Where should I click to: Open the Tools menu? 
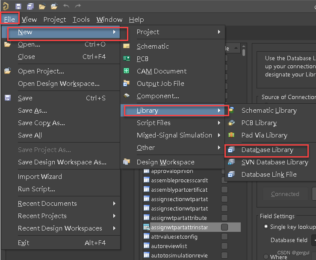pyautogui.click(x=81, y=19)
